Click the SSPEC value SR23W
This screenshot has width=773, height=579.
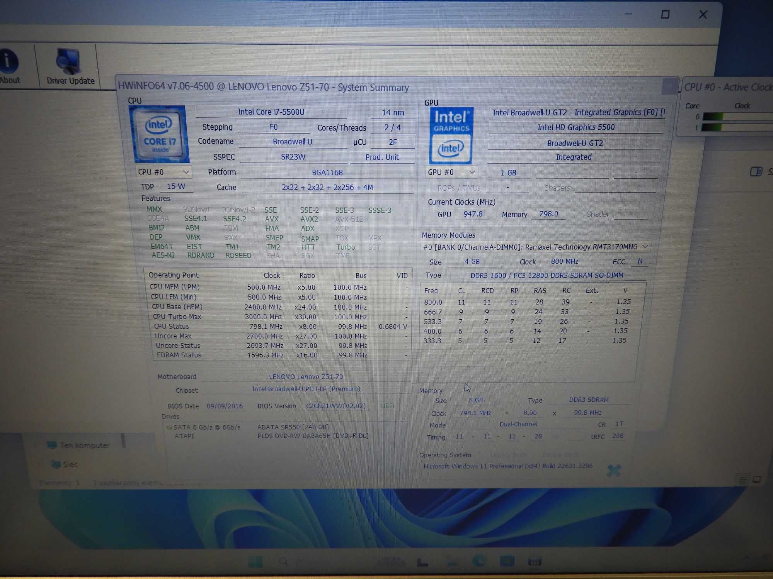point(293,157)
